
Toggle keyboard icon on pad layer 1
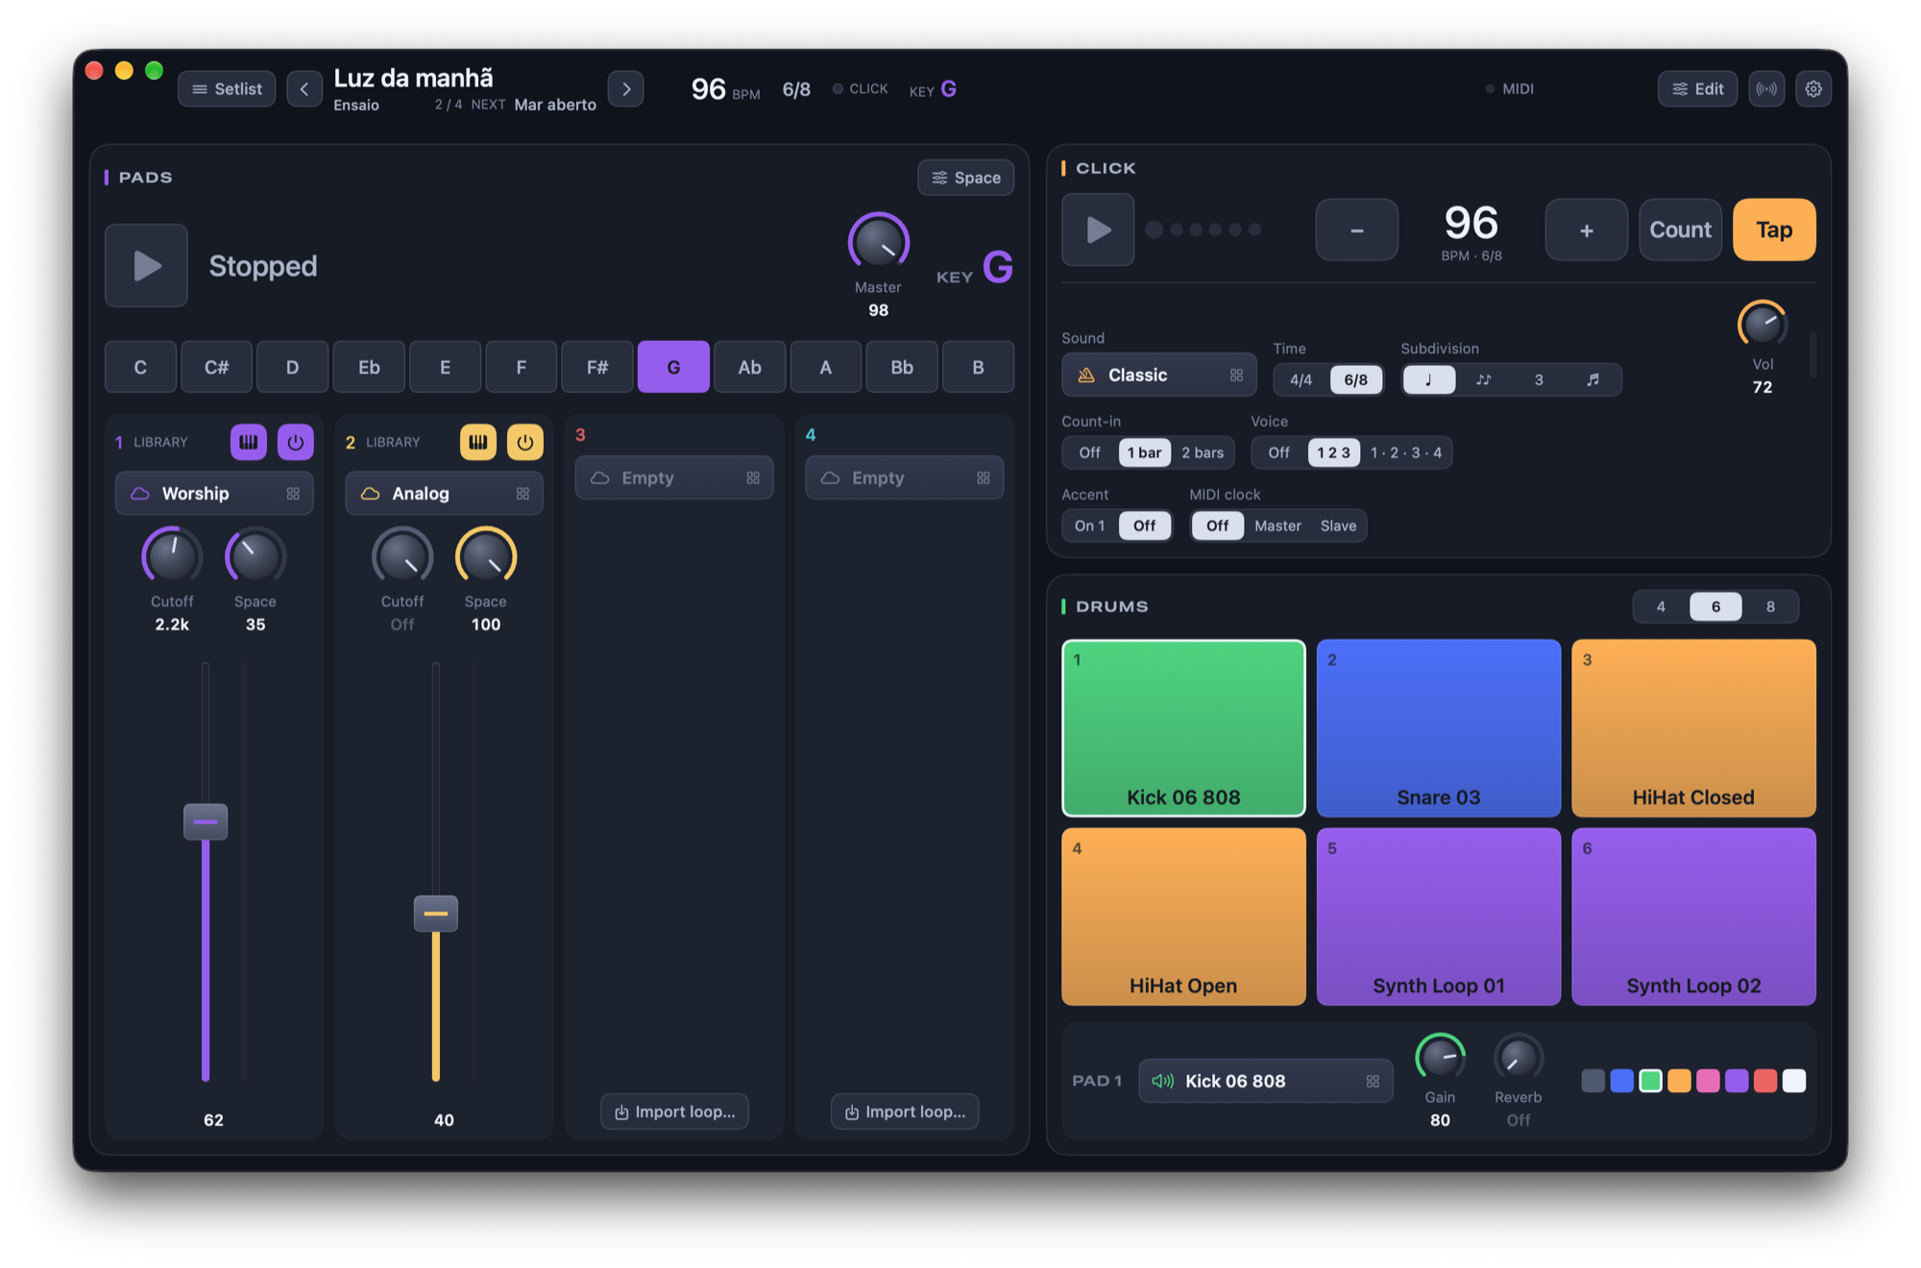click(249, 442)
